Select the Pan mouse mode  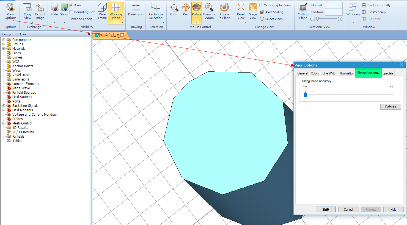[186, 10]
